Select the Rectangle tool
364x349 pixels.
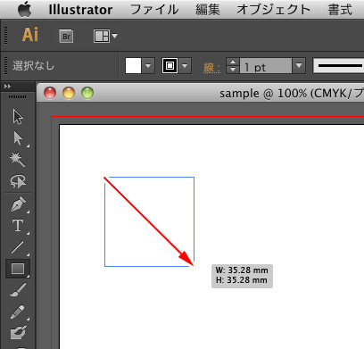(x=18, y=269)
